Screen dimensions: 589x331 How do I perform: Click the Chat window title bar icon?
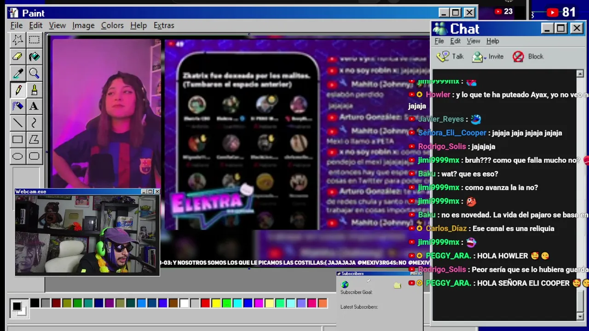[x=439, y=29]
